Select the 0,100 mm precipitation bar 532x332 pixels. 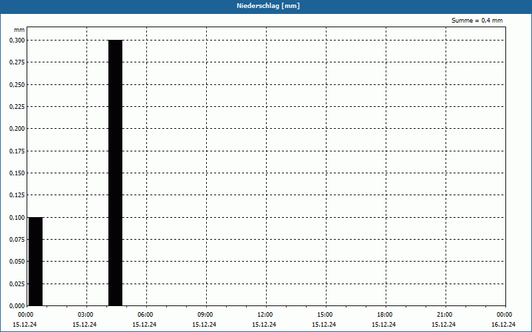click(36, 262)
